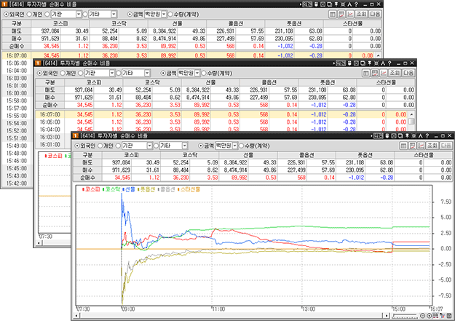Open 기타 dropdown in front window

(x=185, y=146)
